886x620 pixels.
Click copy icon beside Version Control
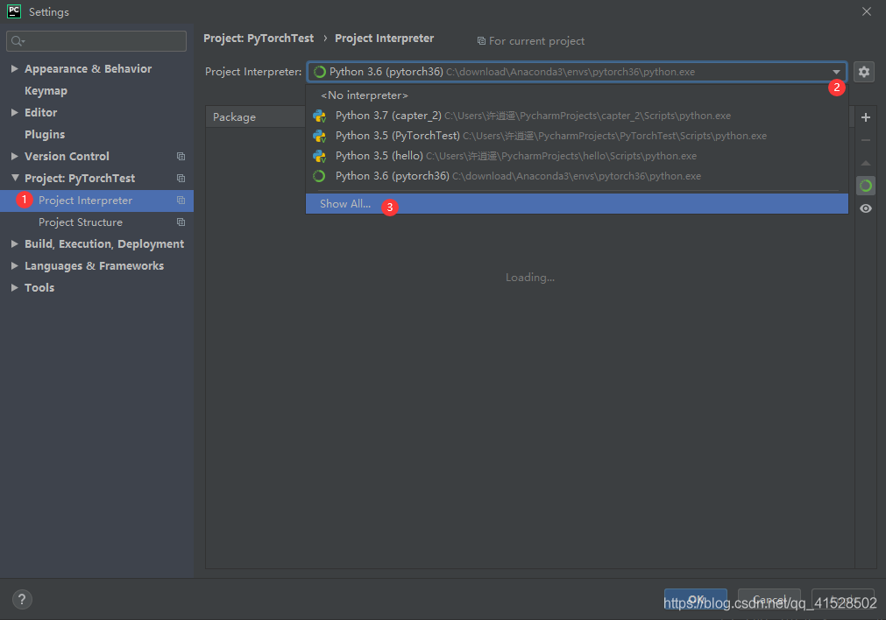click(181, 157)
